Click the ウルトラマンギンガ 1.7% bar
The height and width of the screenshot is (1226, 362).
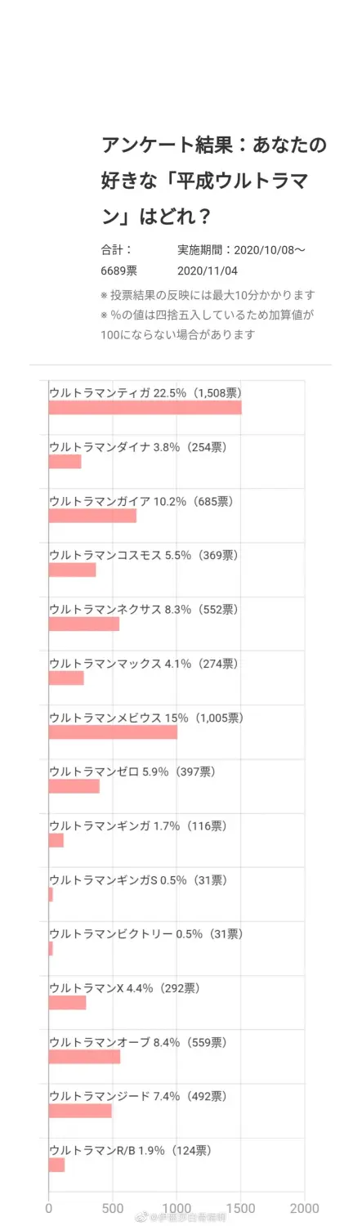(x=56, y=840)
